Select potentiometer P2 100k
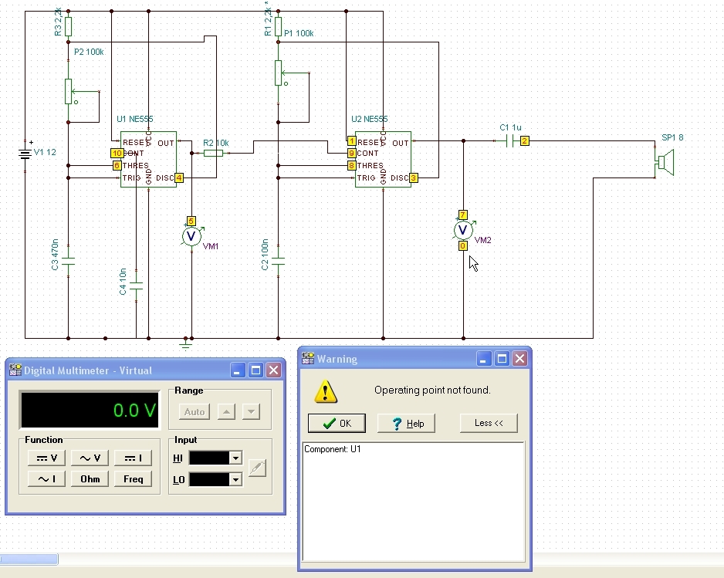This screenshot has height=578, width=724. 69,91
